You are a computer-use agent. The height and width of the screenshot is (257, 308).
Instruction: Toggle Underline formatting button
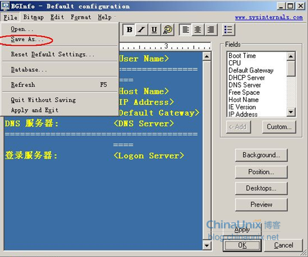coord(155,30)
